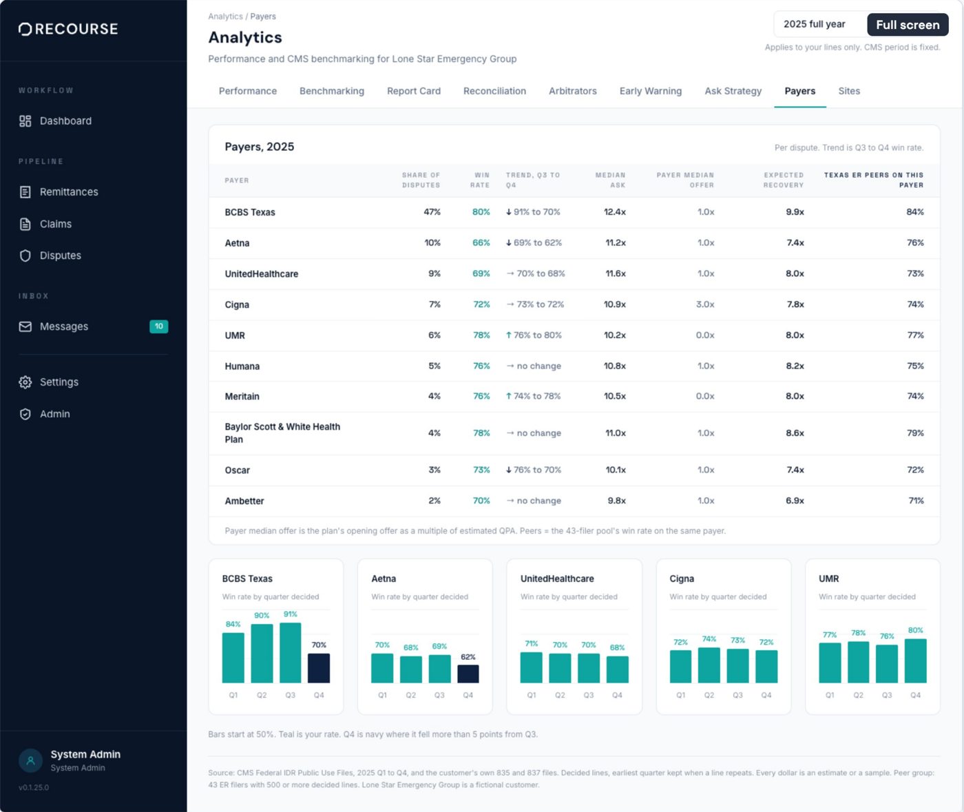
Task: Click the Dashboard grid icon
Action: tap(25, 121)
